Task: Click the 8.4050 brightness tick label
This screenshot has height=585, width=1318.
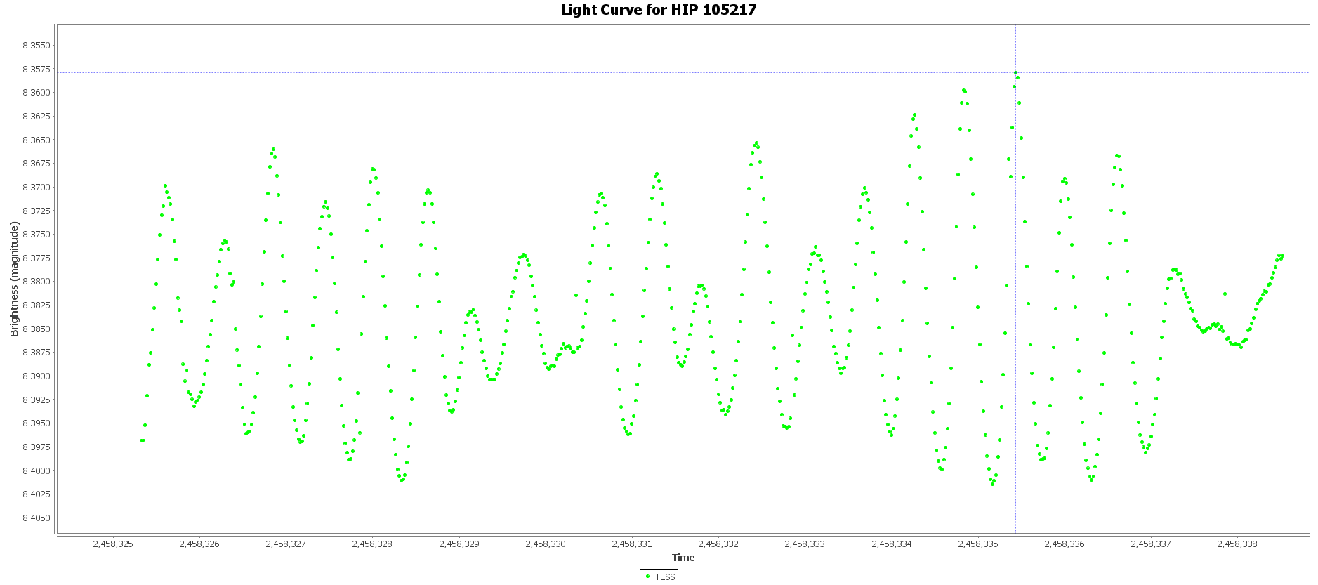Action: (37, 518)
